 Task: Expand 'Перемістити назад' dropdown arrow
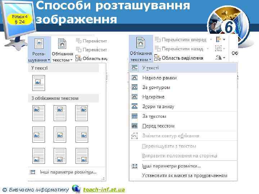coord(208,49)
